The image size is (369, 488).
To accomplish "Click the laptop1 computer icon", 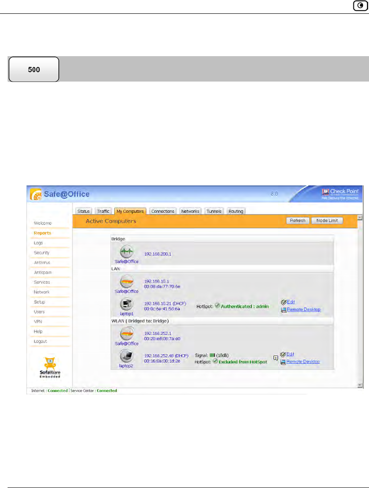I will point(127,304).
